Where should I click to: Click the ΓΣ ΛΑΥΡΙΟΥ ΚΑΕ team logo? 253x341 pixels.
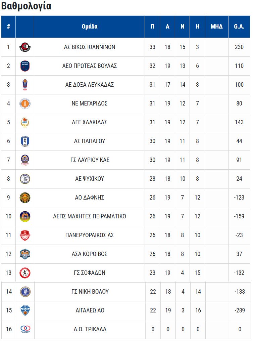click(25, 160)
